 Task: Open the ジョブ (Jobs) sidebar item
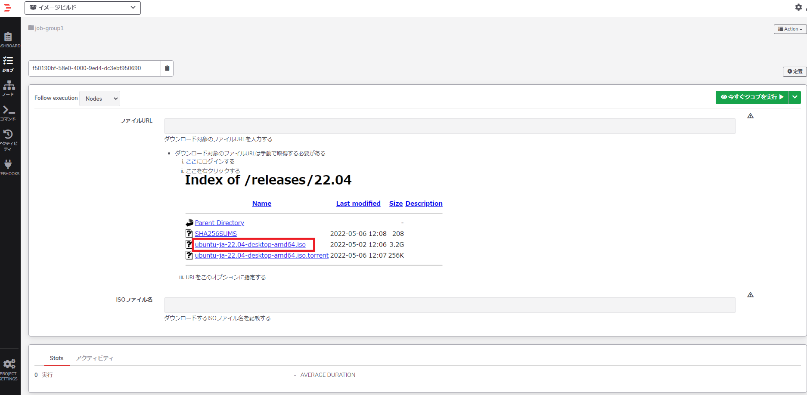click(x=8, y=64)
